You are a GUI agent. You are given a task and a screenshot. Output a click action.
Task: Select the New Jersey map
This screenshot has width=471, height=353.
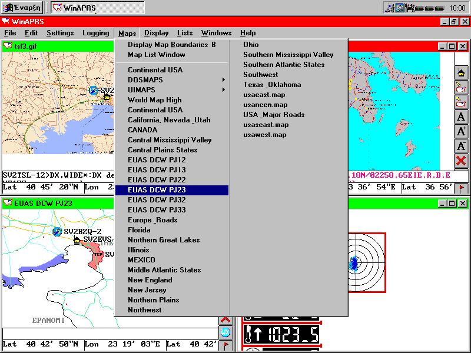pyautogui.click(x=172, y=290)
